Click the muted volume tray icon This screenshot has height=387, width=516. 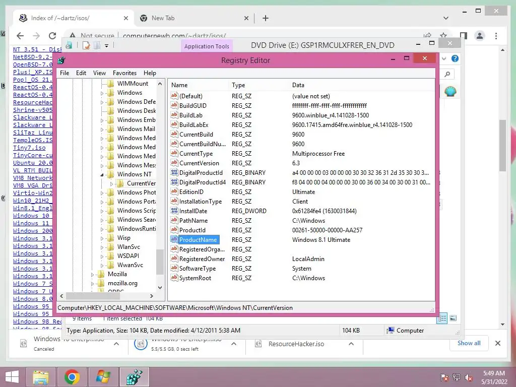pyautogui.click(x=469, y=377)
